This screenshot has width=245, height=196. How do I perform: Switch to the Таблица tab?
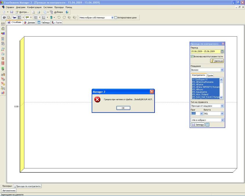point(43,23)
